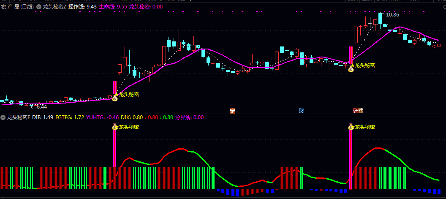Click the red 0.80 indicator value
Viewport: 446px width, 199px height.
click(x=152, y=117)
